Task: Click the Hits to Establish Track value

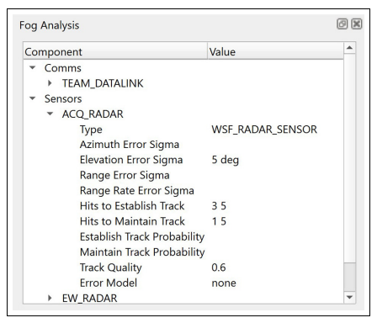Action: pyautogui.click(x=219, y=206)
